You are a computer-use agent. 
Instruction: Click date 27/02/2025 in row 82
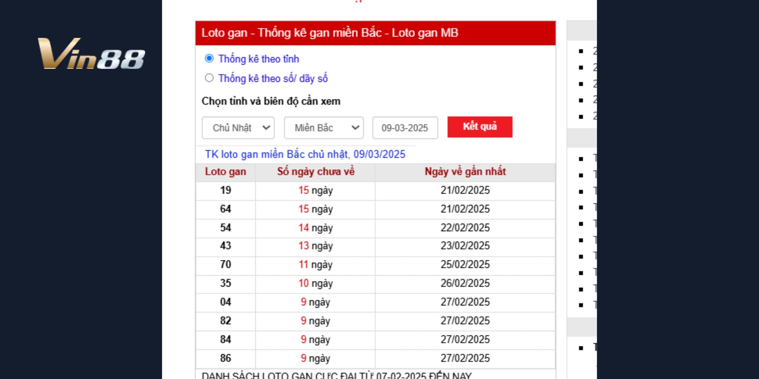tap(465, 321)
